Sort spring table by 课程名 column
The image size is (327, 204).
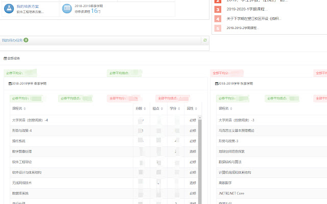[x=19, y=109]
